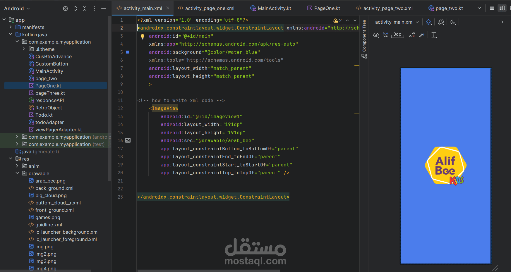The image size is (511, 272).
Task: Switch to the activity_page_one.xml tab
Action: click(x=206, y=8)
